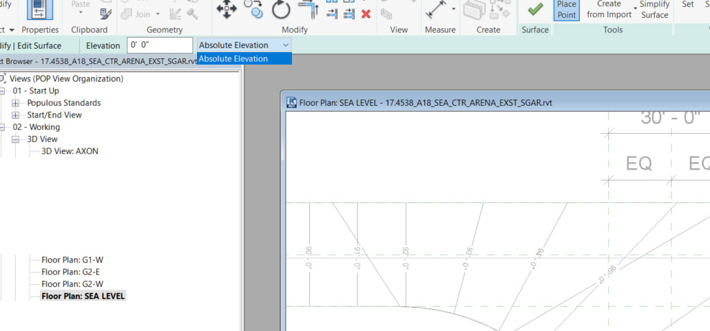Click the Match Type Properties paintbrush icon
Viewport: 710px width, 331px height.
pyautogui.click(x=106, y=14)
